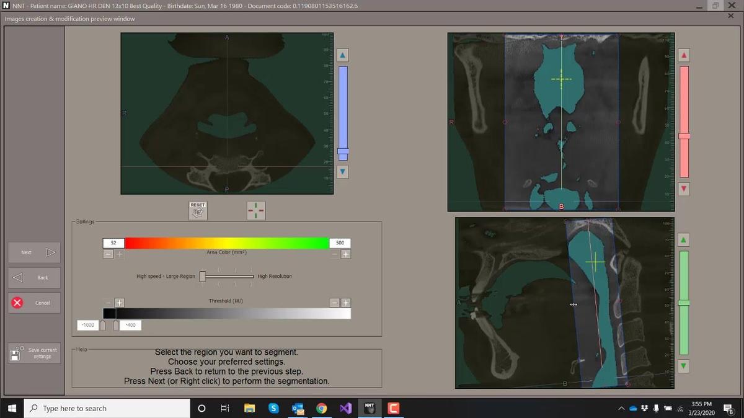The image size is (744, 418).
Task: Click the blue up arrow beside axial view
Action: pos(342,55)
